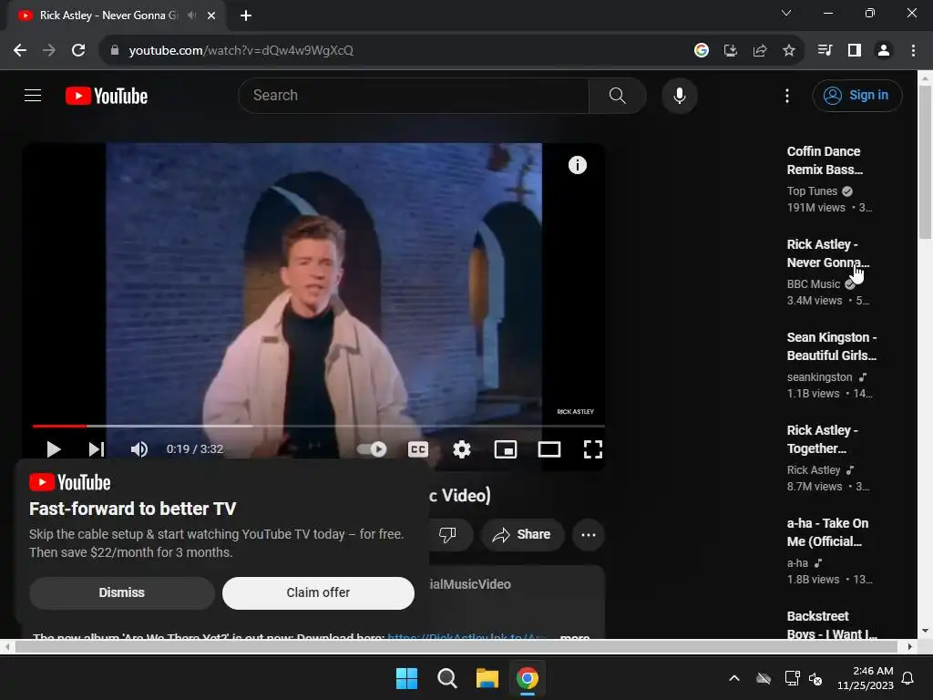933x700 pixels.
Task: Toggle closed captions
Action: [417, 449]
